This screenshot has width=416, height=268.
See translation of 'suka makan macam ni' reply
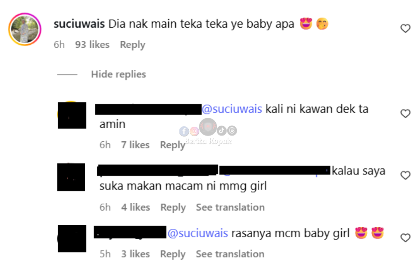pyautogui.click(x=230, y=207)
